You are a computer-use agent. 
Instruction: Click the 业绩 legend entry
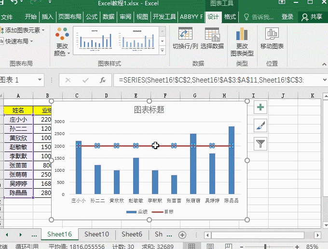(137, 212)
